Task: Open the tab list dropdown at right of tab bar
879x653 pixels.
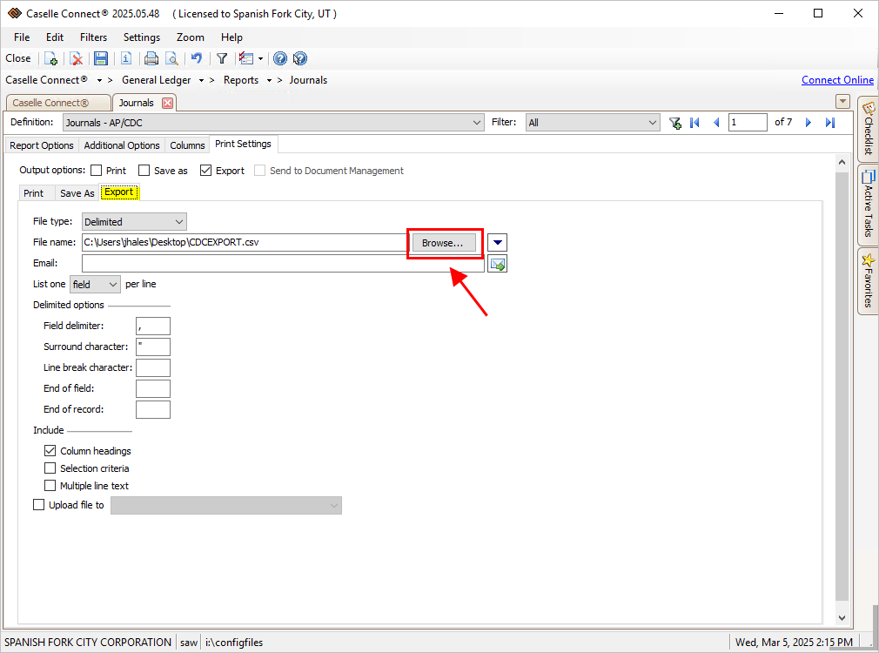Action: [x=842, y=102]
